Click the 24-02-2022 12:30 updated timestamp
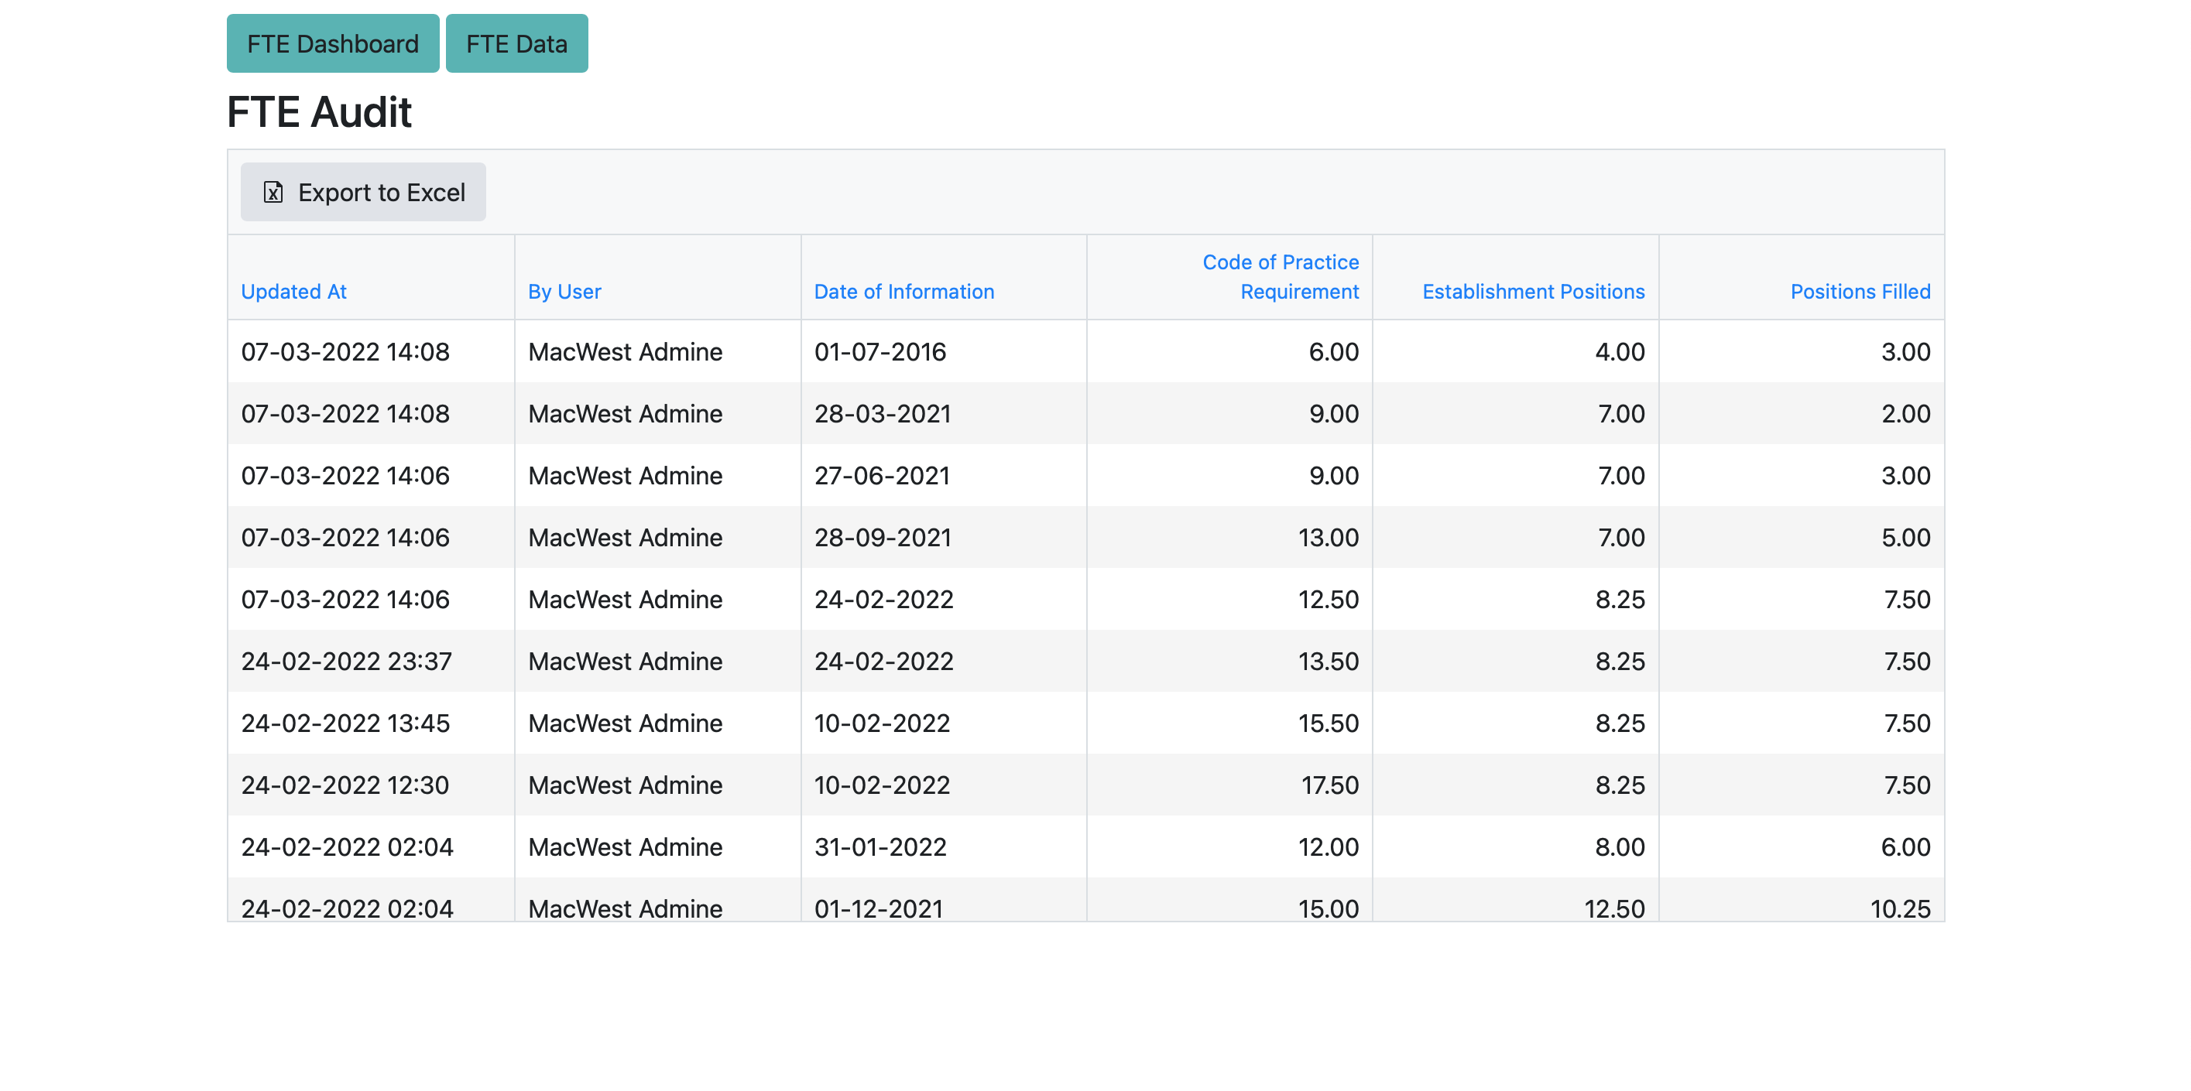Image resolution: width=2191 pixels, height=1091 pixels. click(x=345, y=785)
